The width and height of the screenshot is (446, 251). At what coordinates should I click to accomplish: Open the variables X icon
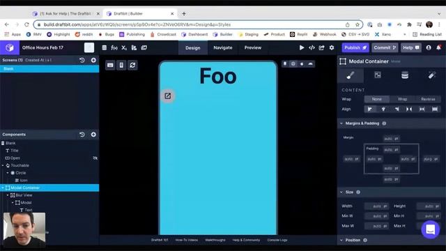click(124, 48)
